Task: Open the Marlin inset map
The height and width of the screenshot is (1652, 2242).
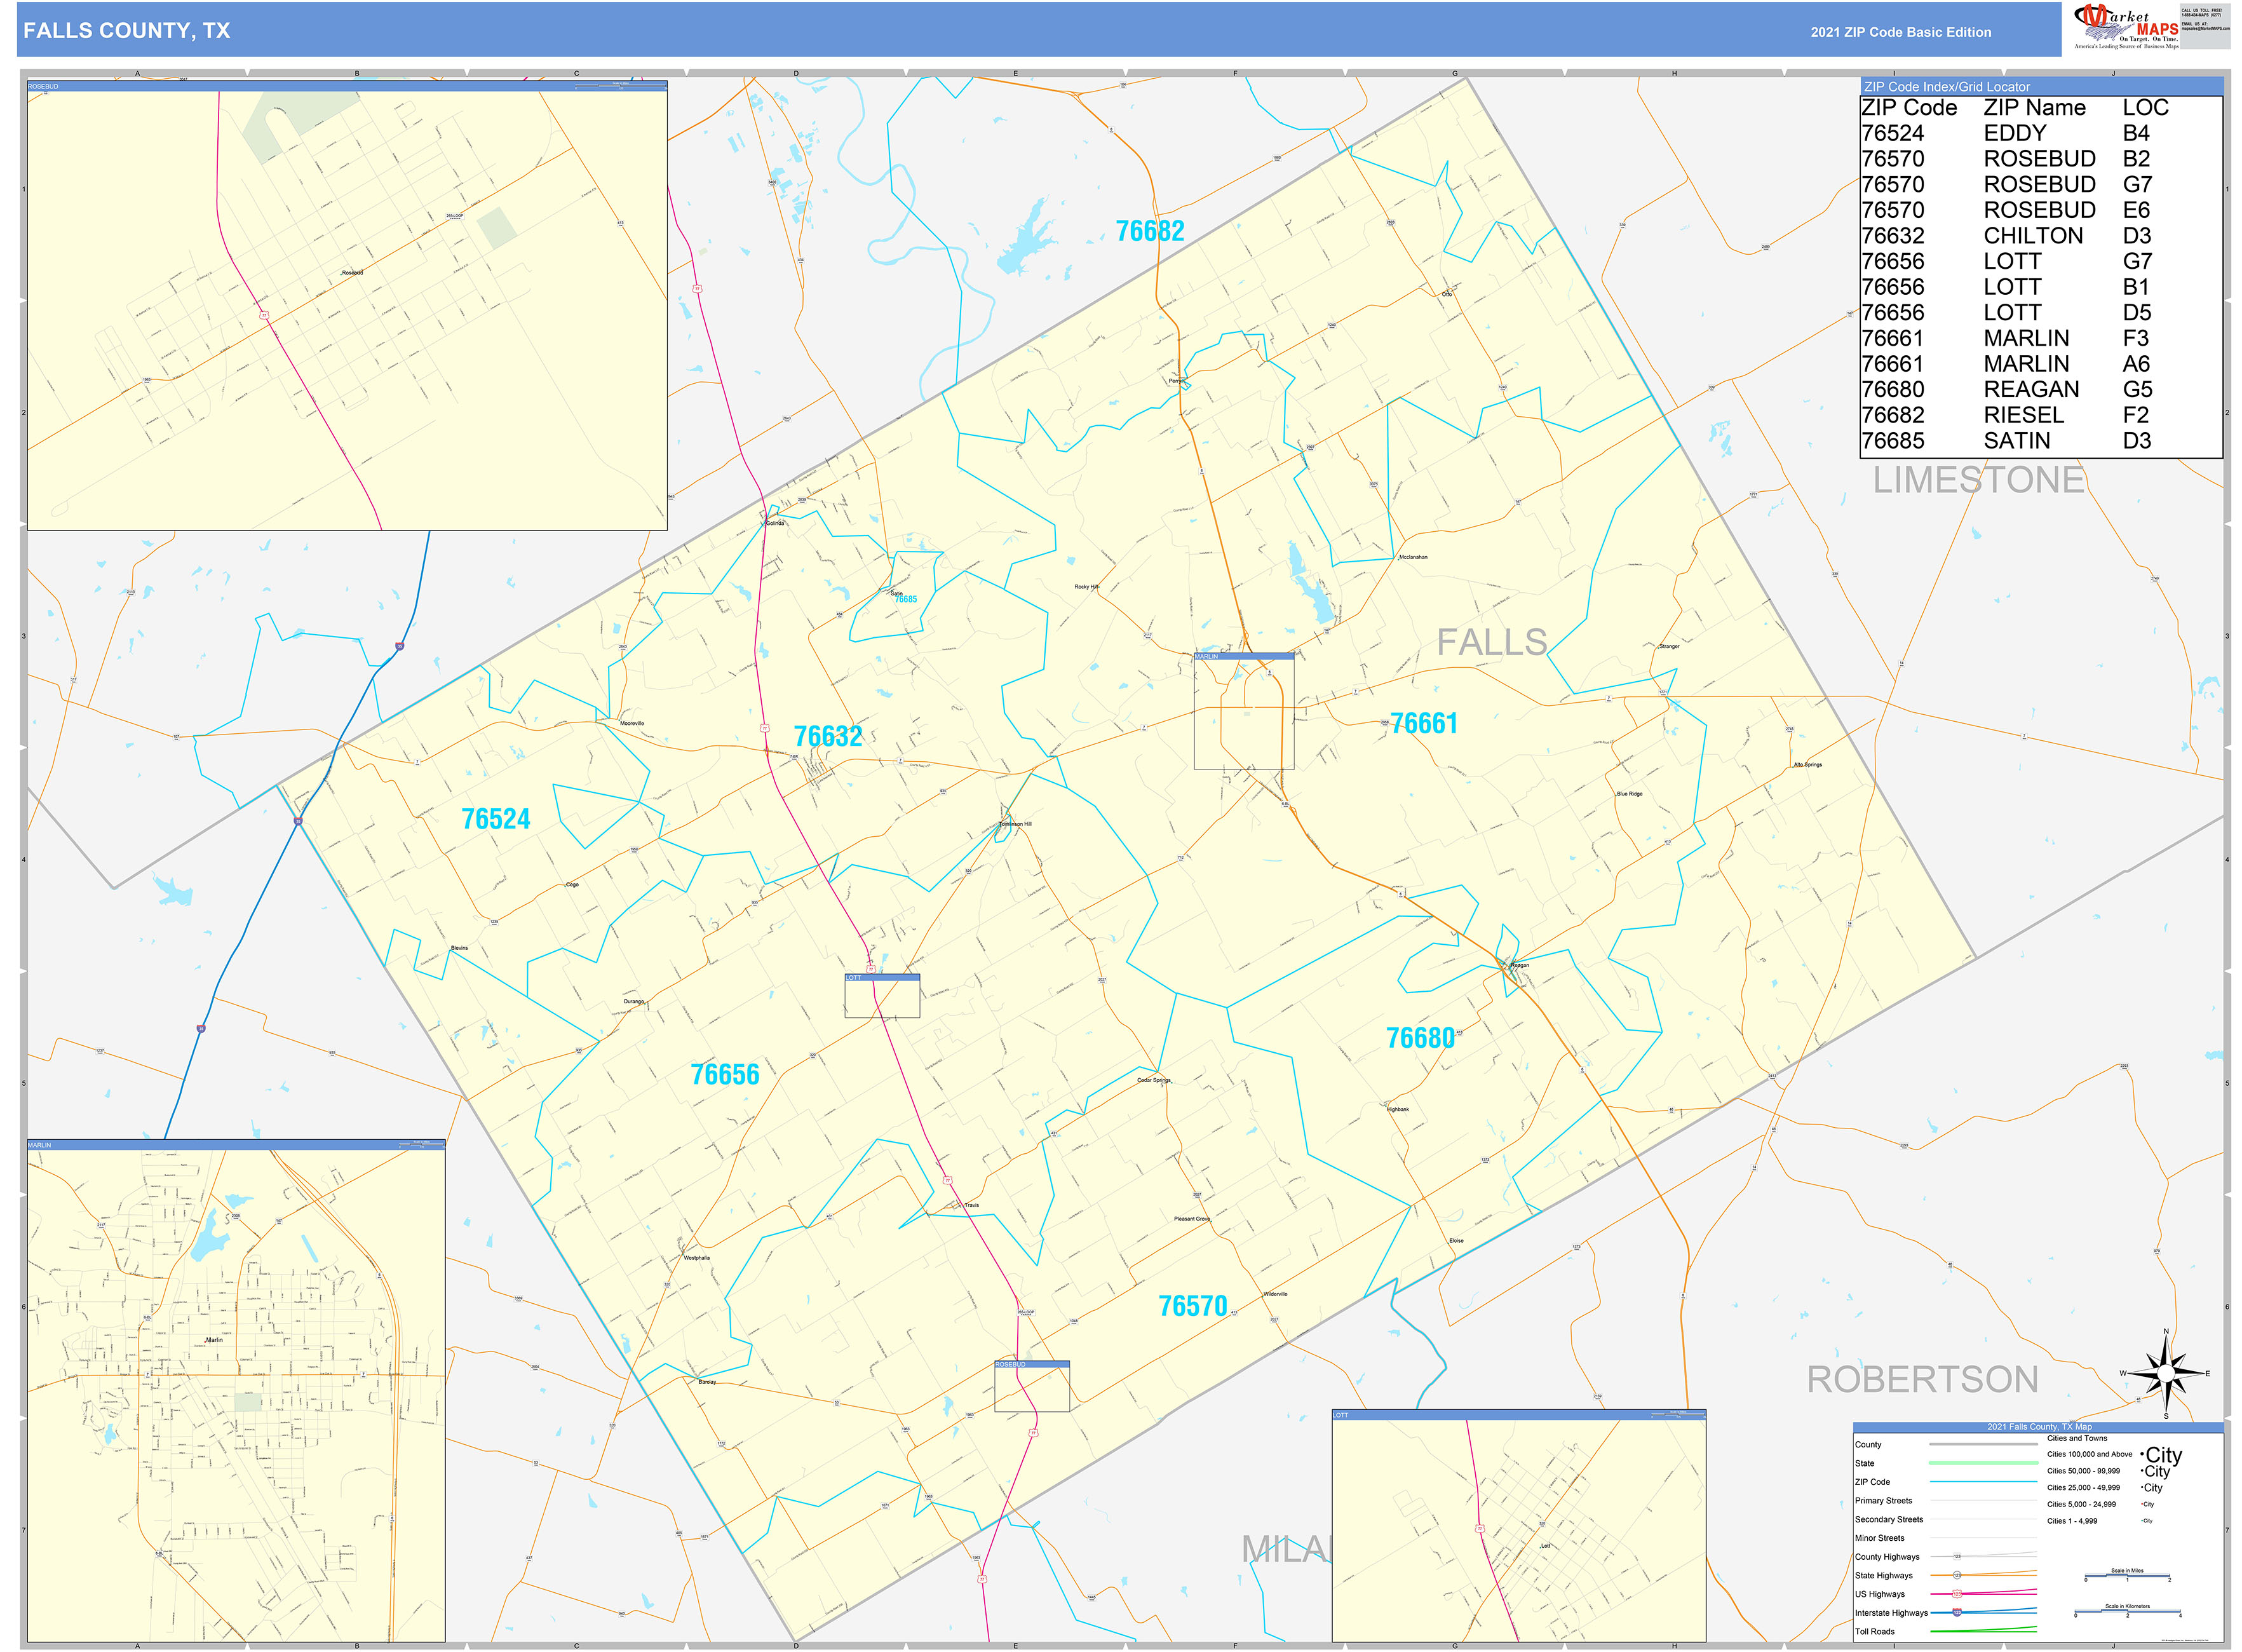Action: (236, 1390)
